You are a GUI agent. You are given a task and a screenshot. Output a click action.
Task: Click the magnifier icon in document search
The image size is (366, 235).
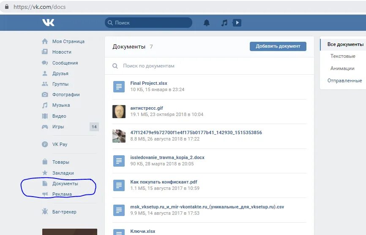pos(115,66)
